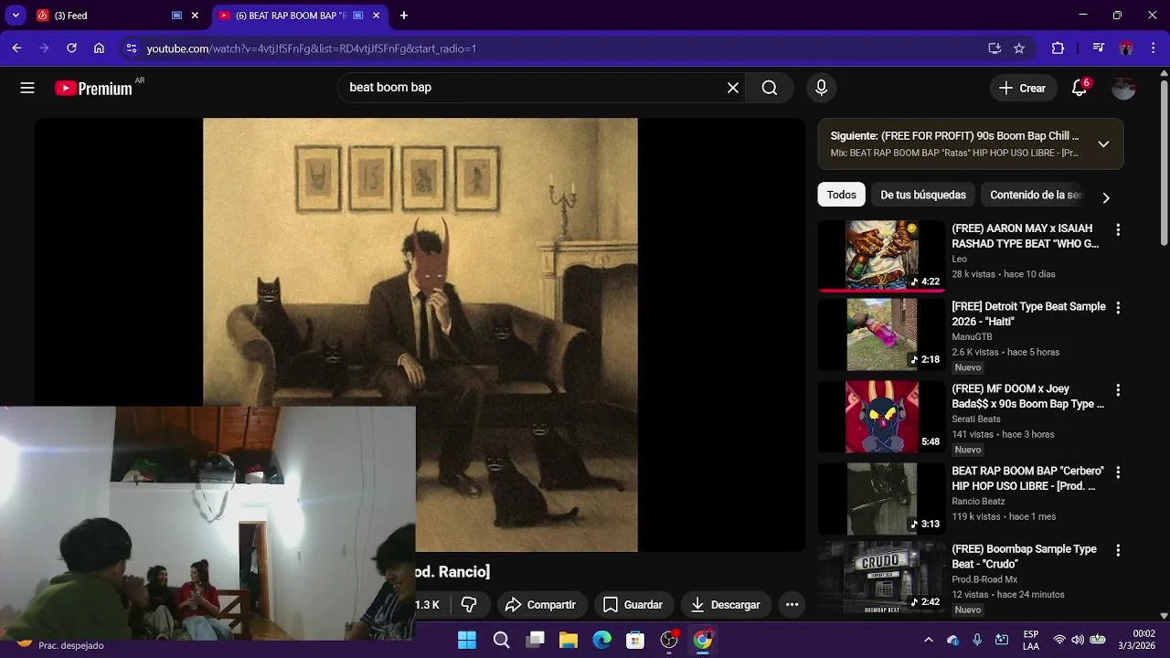Run search with magnifier button
The image size is (1170, 658).
pyautogui.click(x=770, y=88)
